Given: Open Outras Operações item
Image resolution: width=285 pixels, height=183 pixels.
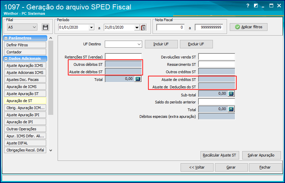Looking at the screenshot, I should pos(25,129).
